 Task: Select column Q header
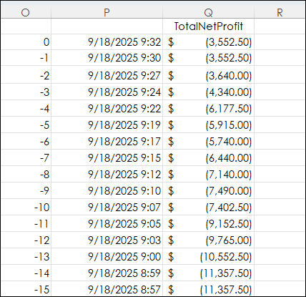(208, 12)
